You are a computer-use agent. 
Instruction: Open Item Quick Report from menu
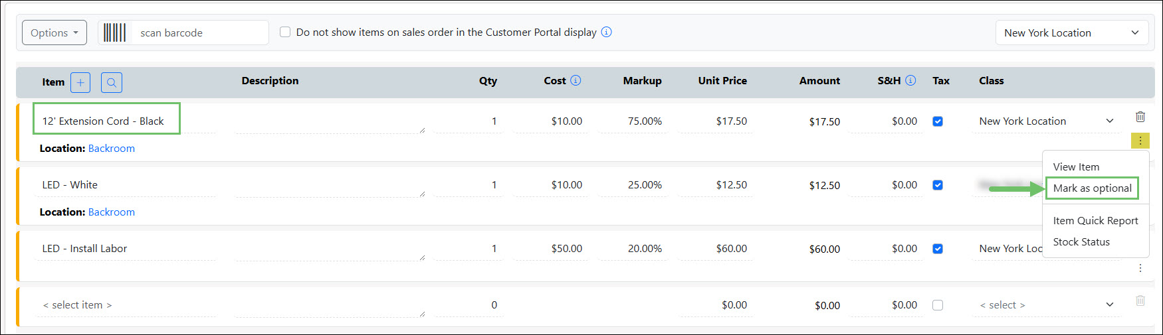click(x=1095, y=221)
